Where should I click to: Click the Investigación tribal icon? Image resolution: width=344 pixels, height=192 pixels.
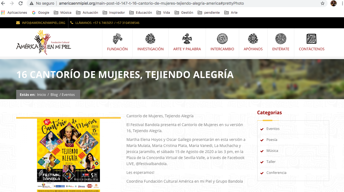click(x=150, y=39)
